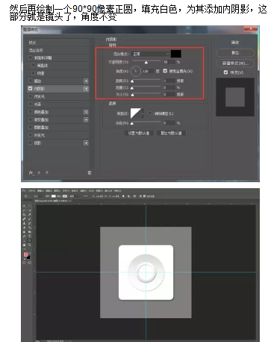Open the 混合模式 dropdown showing 正常
The height and width of the screenshot is (342, 277).
click(x=150, y=54)
